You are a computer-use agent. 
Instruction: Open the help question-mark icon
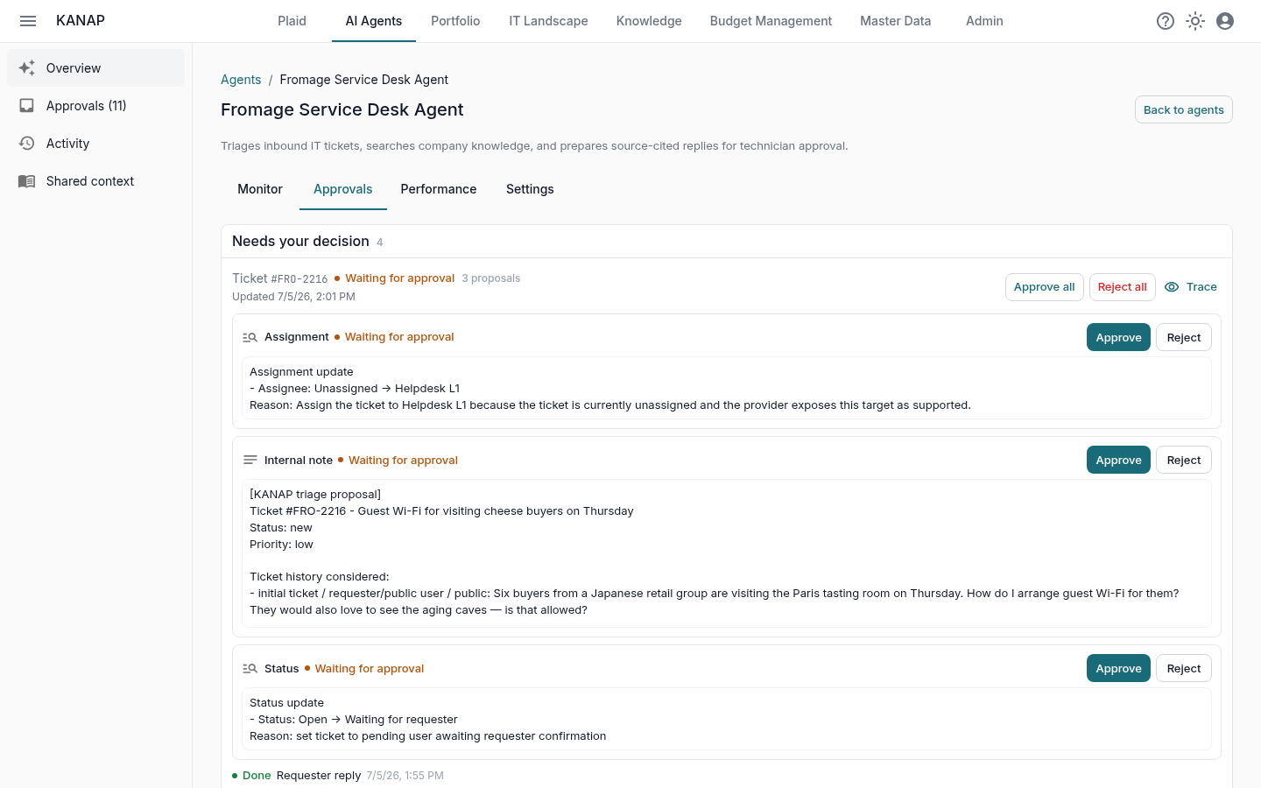[x=1166, y=21]
